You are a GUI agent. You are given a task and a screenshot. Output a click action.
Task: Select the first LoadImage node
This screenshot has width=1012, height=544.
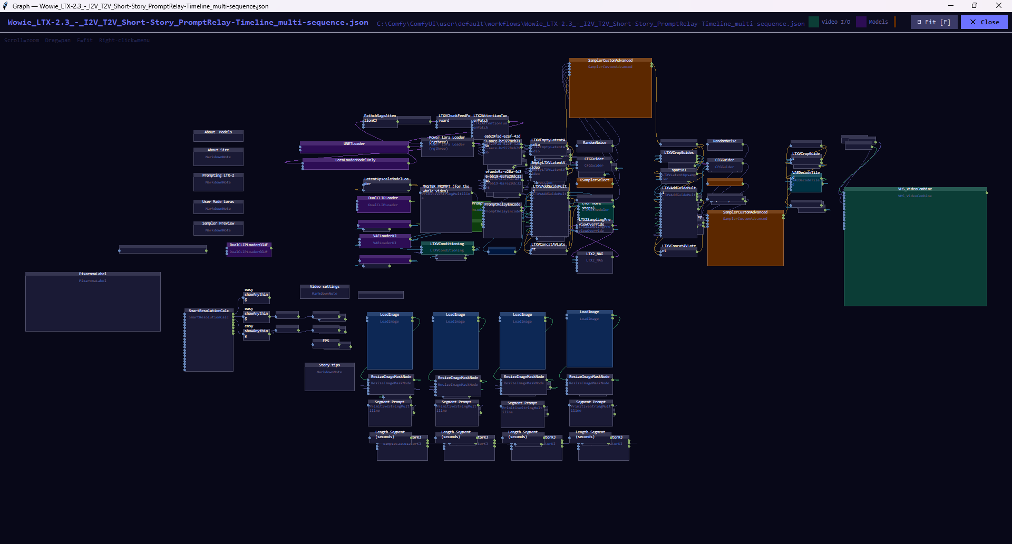pos(390,341)
